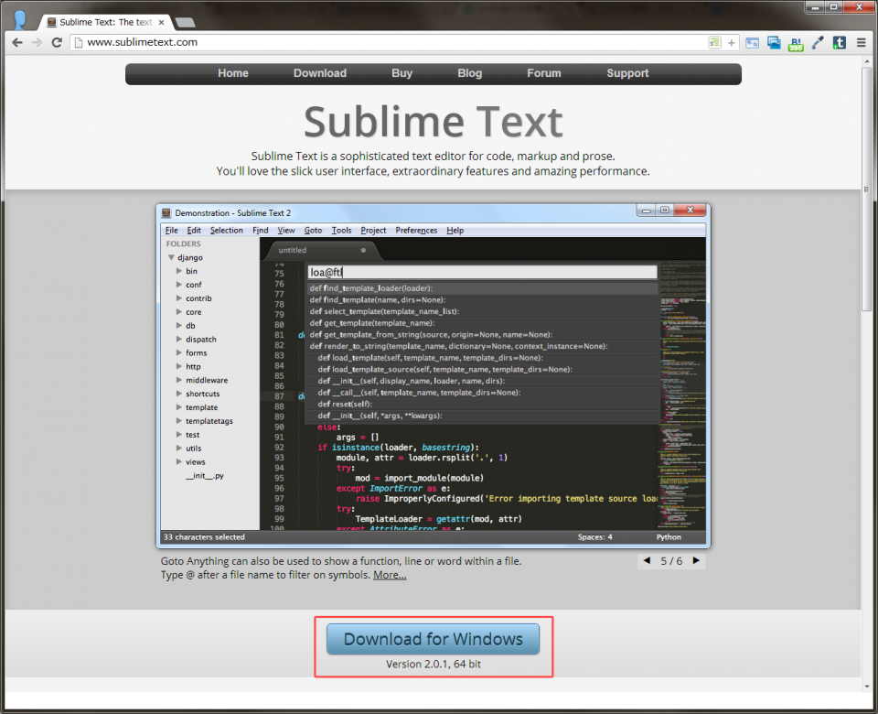Screen dimensions: 878x714
Task: Open the blue profile avatar menu
Action: pyautogui.click(x=19, y=19)
